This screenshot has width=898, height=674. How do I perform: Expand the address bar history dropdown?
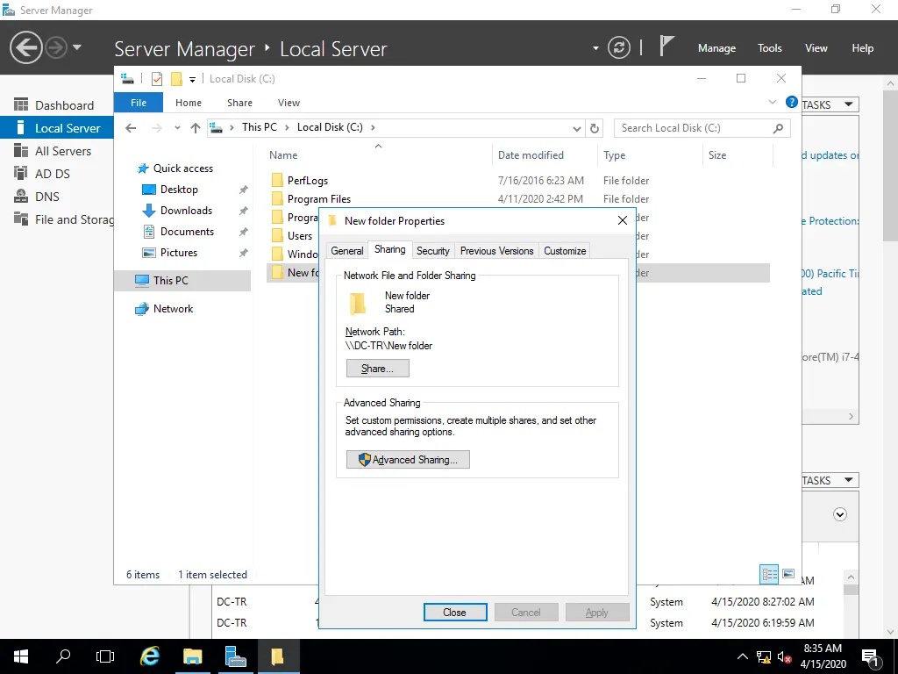coord(577,128)
